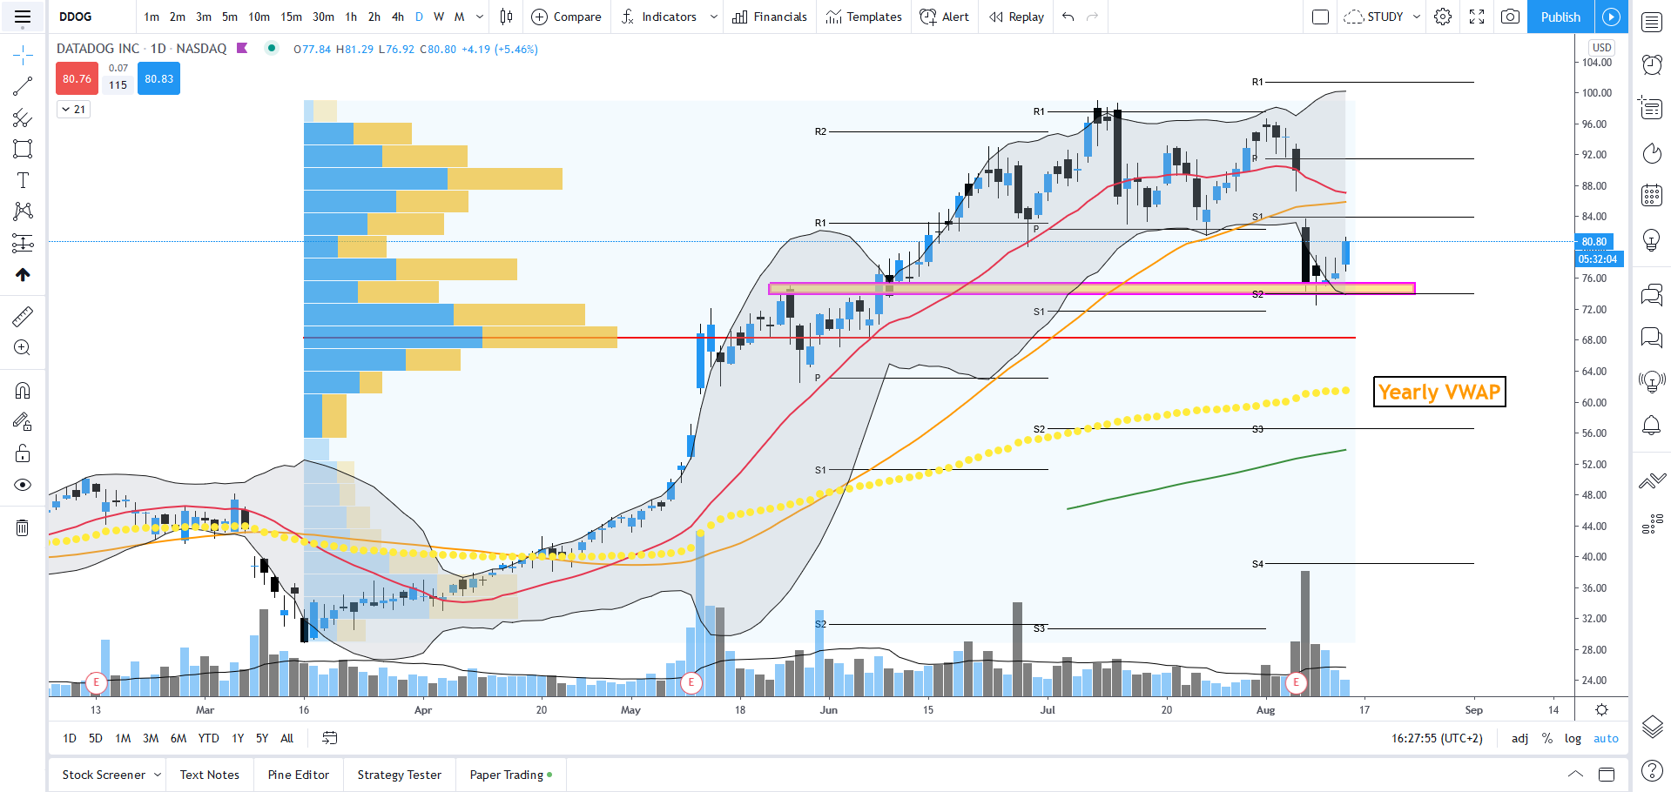Open Financials for the symbol
This screenshot has width=1671, height=792.
[770, 17]
